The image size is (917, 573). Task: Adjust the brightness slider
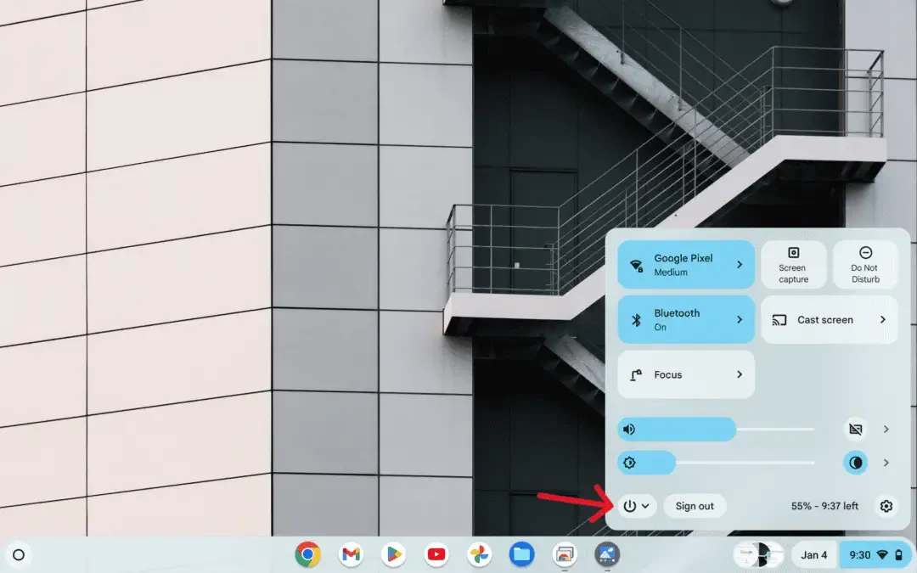pyautogui.click(x=717, y=463)
